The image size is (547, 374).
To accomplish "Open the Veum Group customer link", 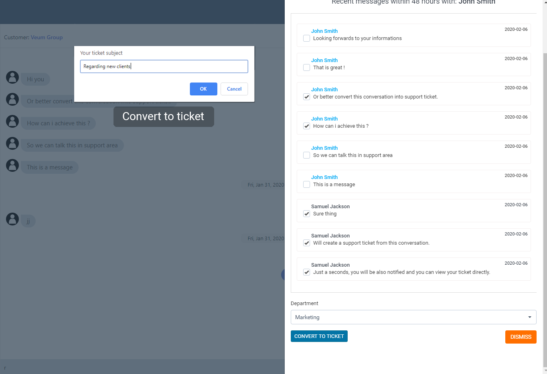I will tap(47, 37).
